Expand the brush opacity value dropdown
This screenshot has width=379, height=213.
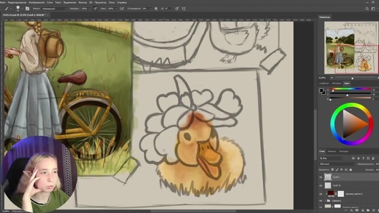[89, 9]
